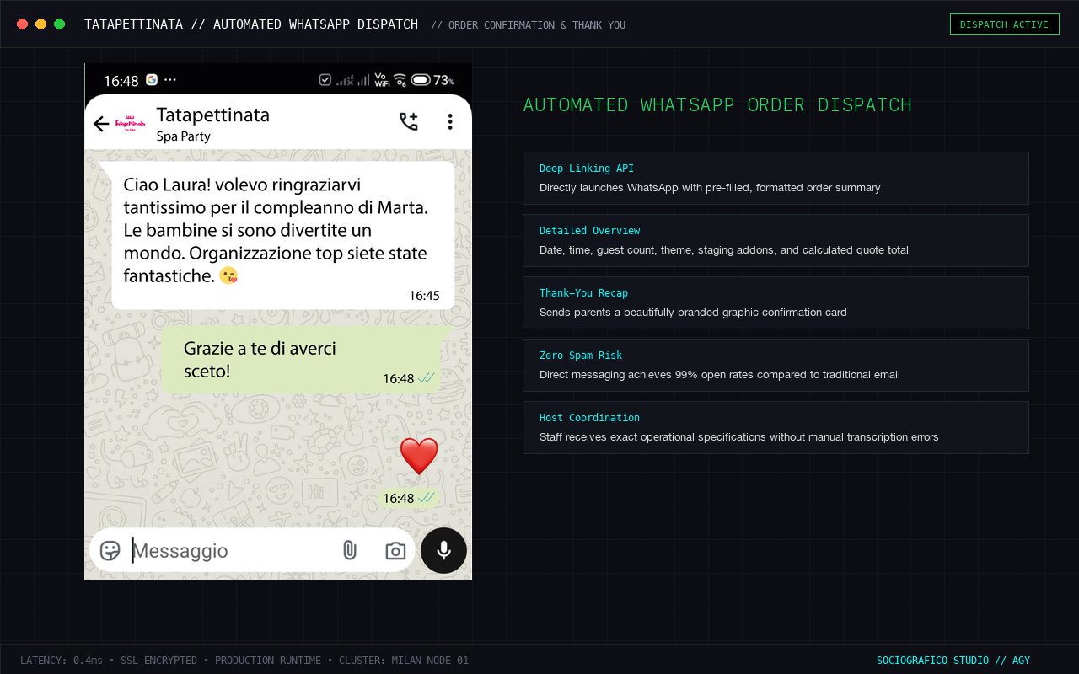The height and width of the screenshot is (674, 1079).
Task: Click the 'SSL ENCRYPTED' status entry
Action: point(158,661)
